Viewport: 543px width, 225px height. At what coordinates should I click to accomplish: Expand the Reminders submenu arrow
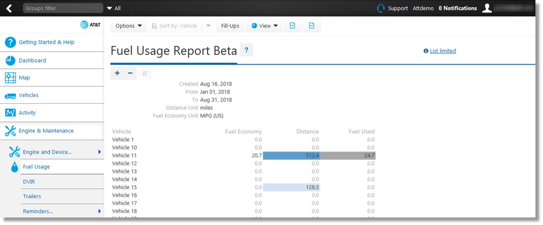[x=100, y=211]
